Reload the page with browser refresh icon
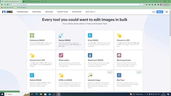 (x=7, y=5)
